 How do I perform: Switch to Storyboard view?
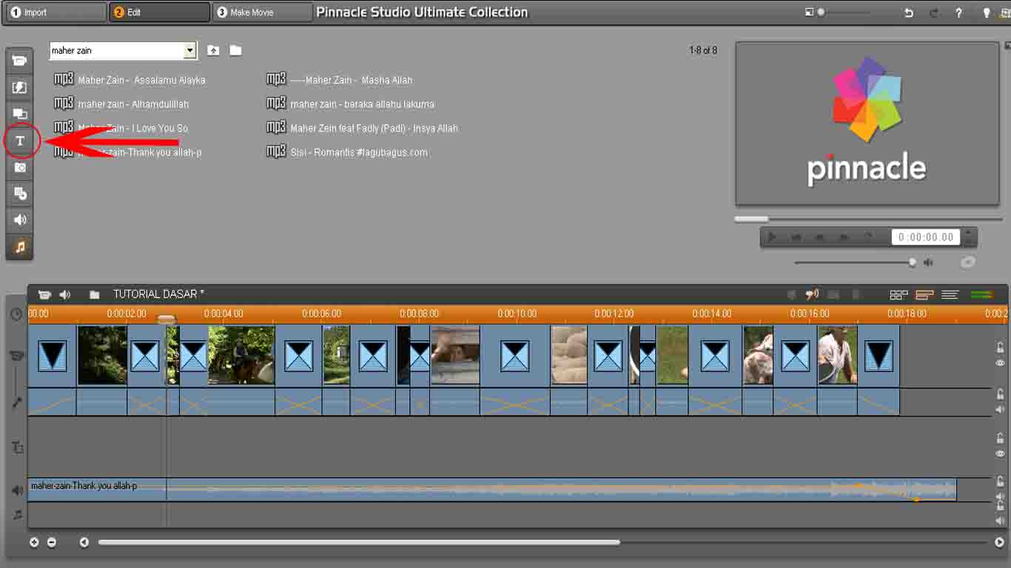tap(899, 294)
